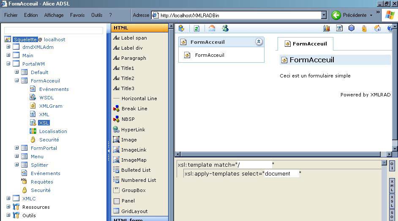Insert a GridLayout from the HTML palette
Image resolution: width=398 pixels, height=221 pixels.
134,211
